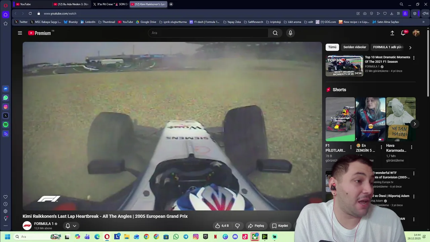The width and height of the screenshot is (430, 242).
Task: Open the account avatar menu
Action: [416, 33]
